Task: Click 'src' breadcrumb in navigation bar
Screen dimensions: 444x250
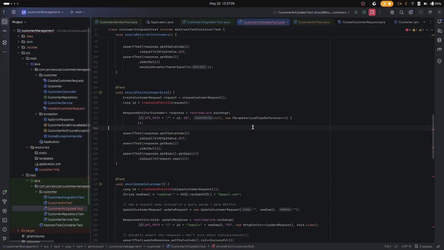Action: pyautogui.click(x=46, y=247)
